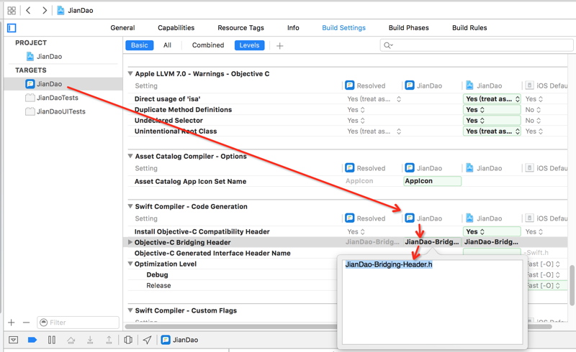Click target-level Objective-C Bridging Header value
The image size is (576, 352).
431,242
